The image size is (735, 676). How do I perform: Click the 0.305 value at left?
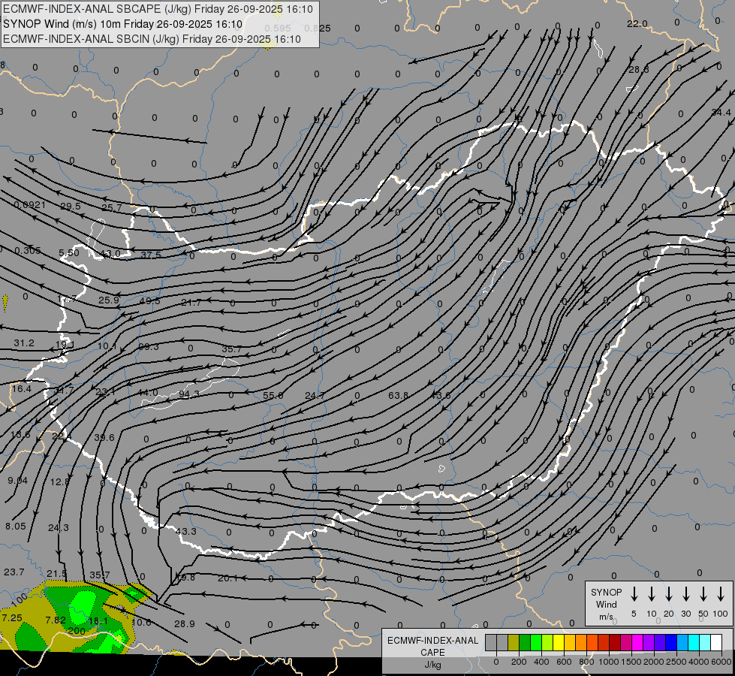tap(28, 251)
